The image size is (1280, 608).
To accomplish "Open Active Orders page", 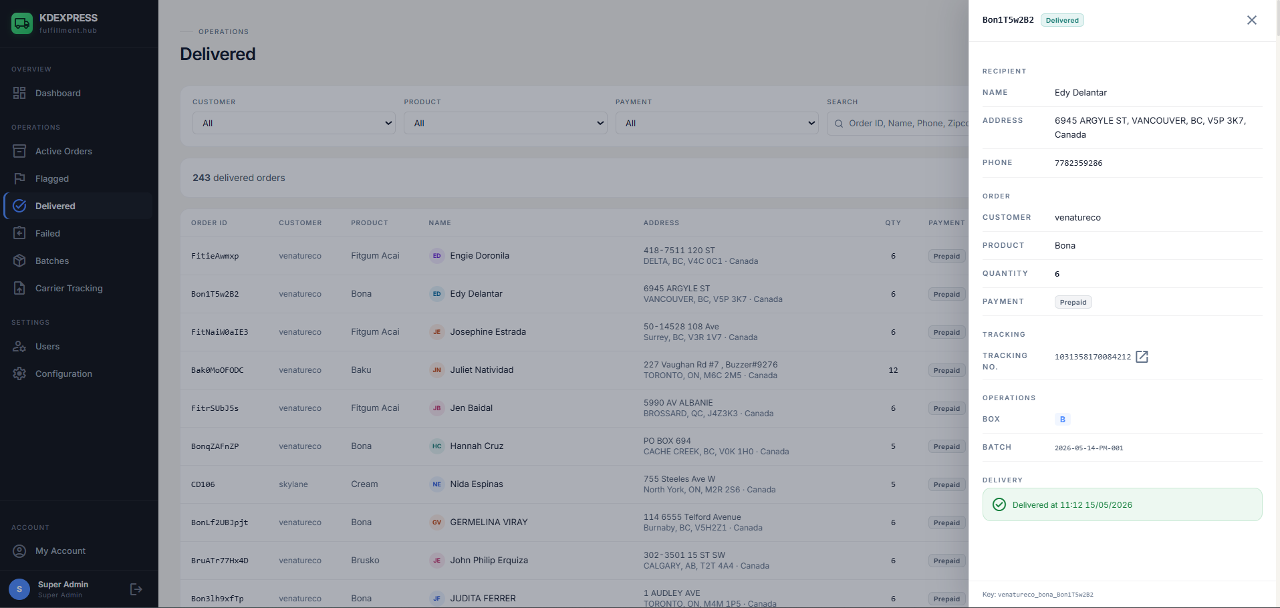I will (x=79, y=151).
